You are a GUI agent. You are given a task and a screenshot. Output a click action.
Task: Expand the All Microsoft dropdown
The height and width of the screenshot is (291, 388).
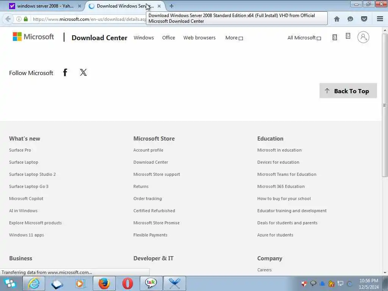(304, 38)
